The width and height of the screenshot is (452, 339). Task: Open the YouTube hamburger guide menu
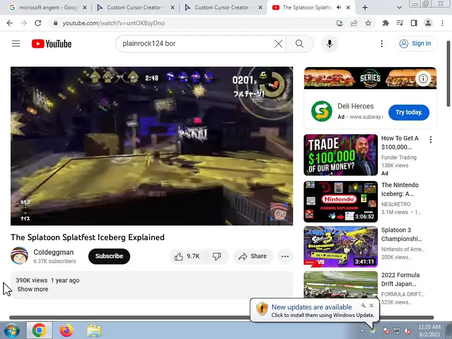[16, 44]
